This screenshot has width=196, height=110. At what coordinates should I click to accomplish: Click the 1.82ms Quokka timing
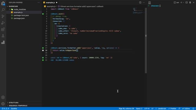(186, 108)
